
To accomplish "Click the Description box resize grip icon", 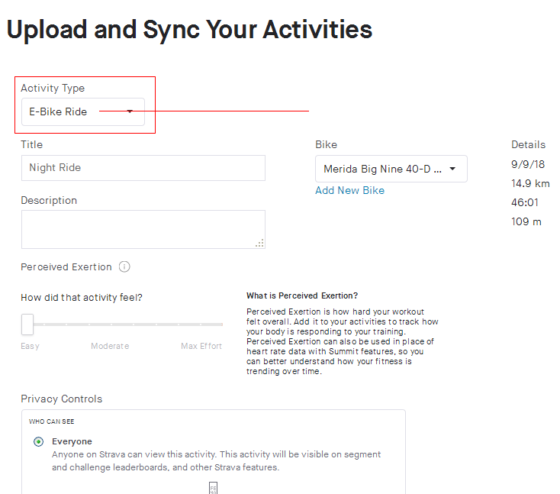I will [260, 243].
